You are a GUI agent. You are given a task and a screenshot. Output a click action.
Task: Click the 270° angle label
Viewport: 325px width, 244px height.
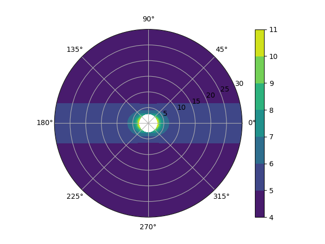(x=148, y=227)
